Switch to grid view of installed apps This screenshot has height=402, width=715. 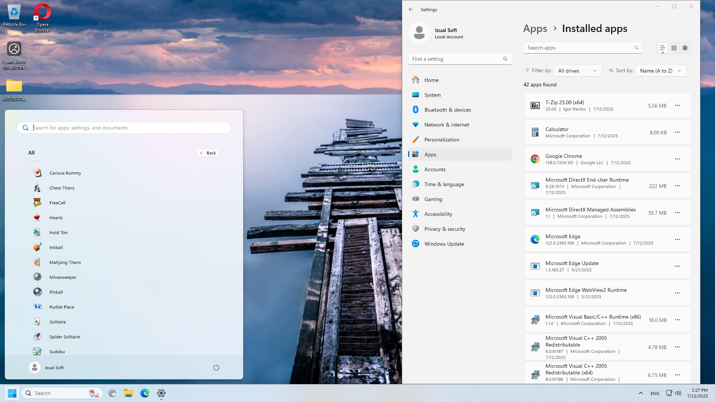pyautogui.click(x=674, y=48)
